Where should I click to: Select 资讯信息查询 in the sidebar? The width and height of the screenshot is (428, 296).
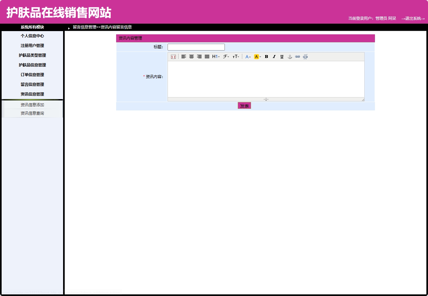click(x=32, y=113)
